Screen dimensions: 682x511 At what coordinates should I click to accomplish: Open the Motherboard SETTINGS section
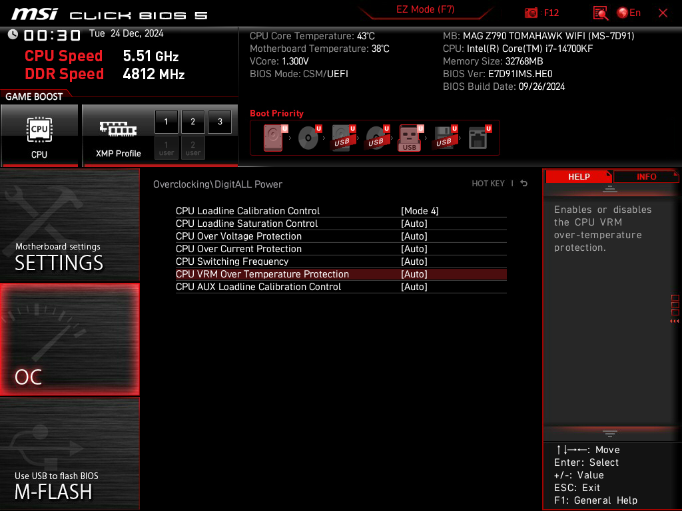(69, 225)
